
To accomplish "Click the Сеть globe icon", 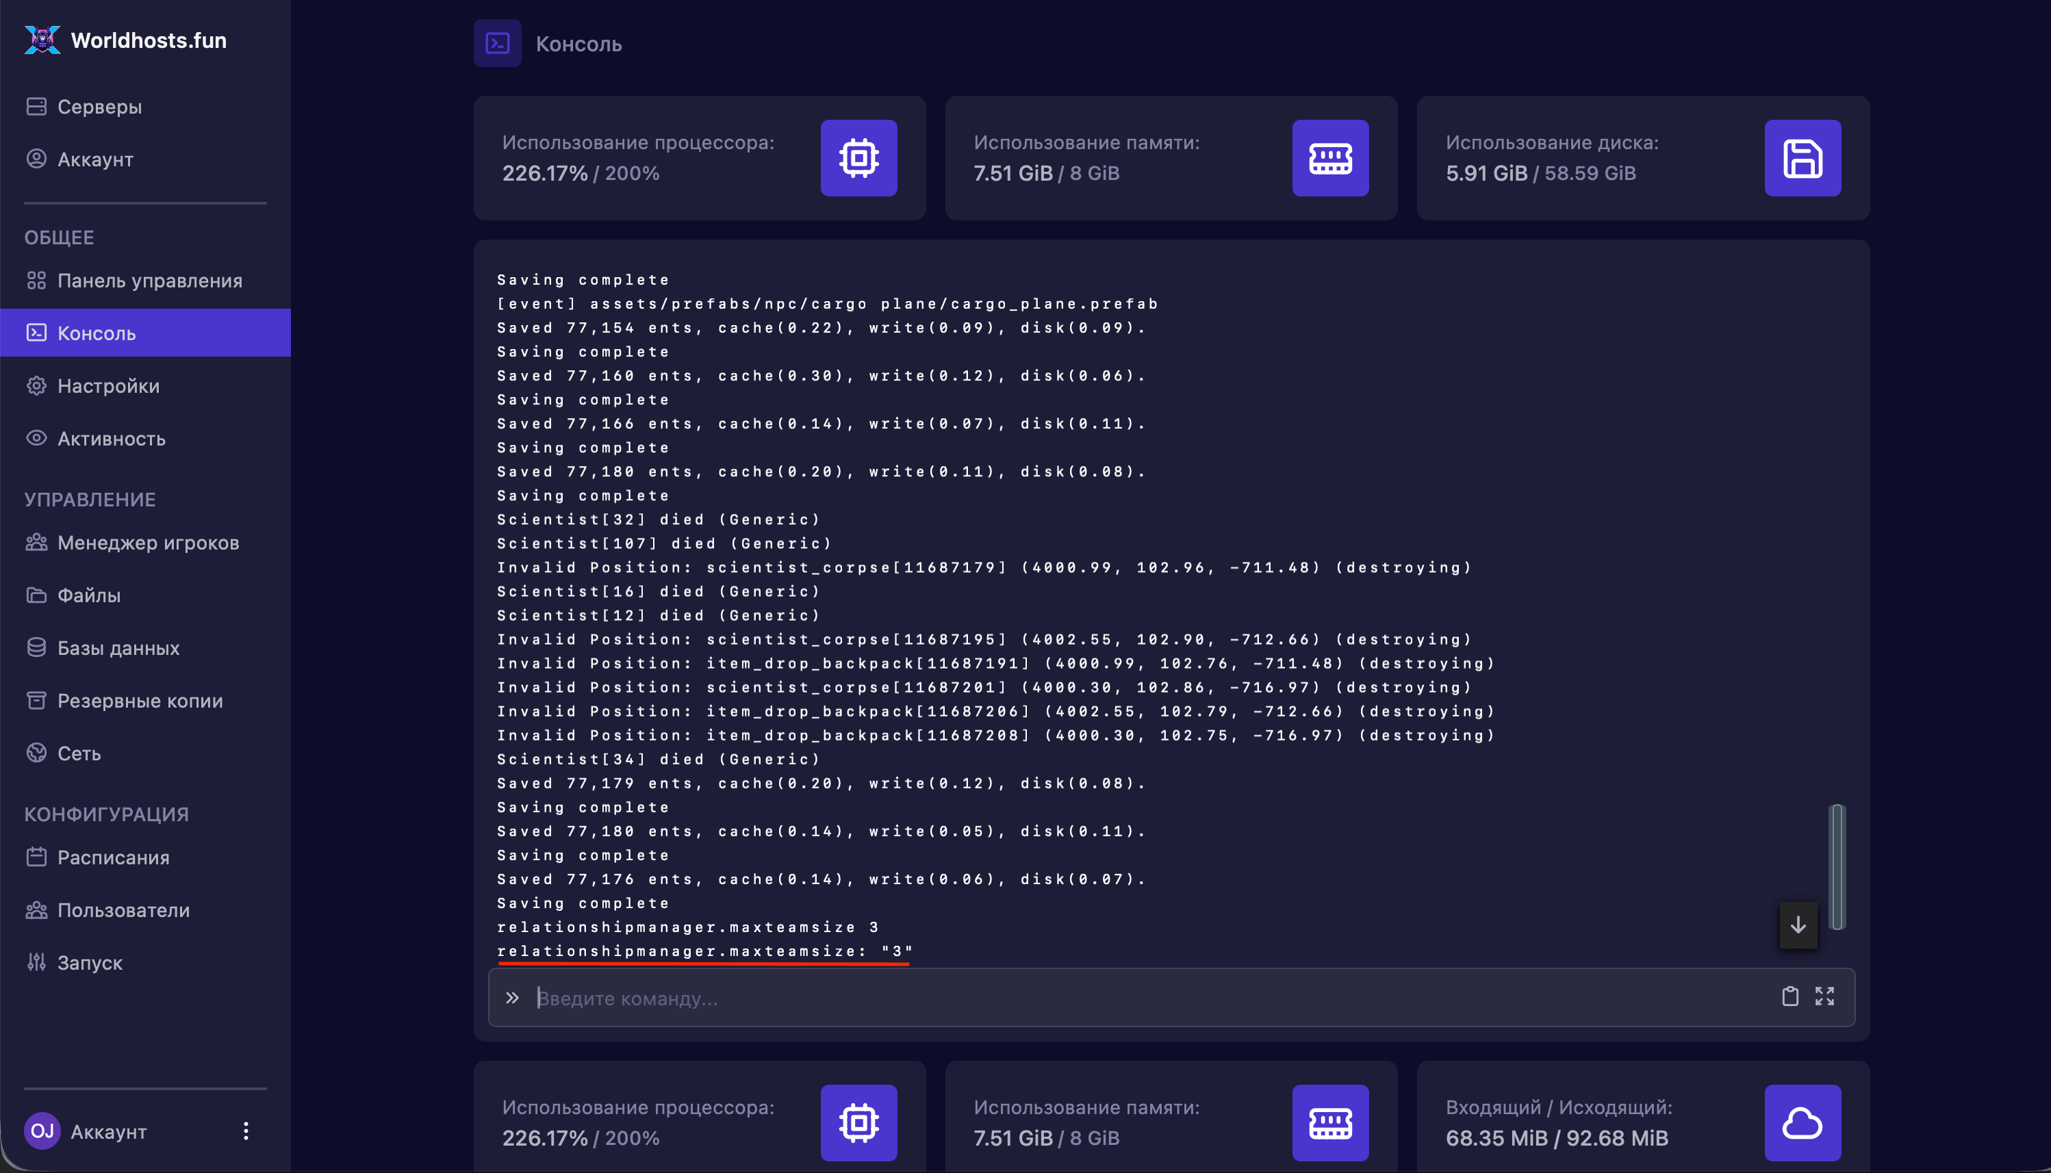I will (36, 753).
